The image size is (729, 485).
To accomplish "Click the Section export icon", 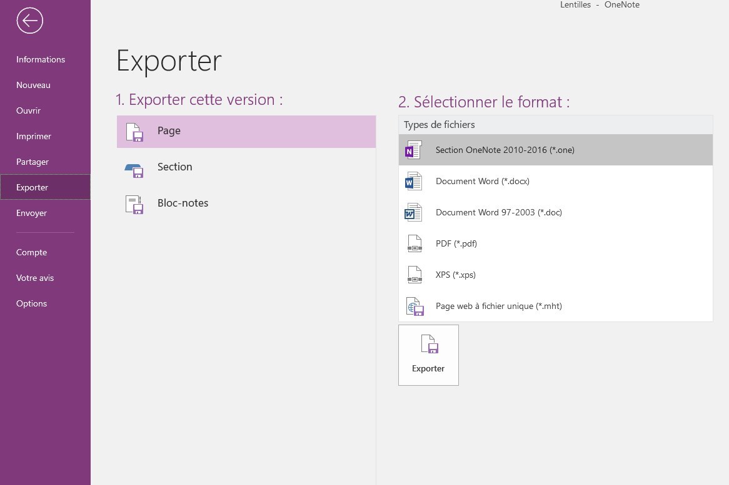I will (134, 170).
